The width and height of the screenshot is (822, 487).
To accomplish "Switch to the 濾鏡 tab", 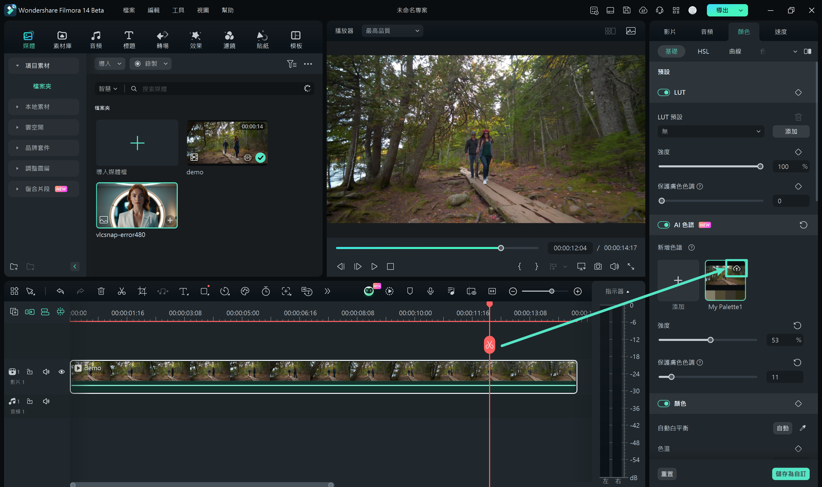I will click(229, 40).
